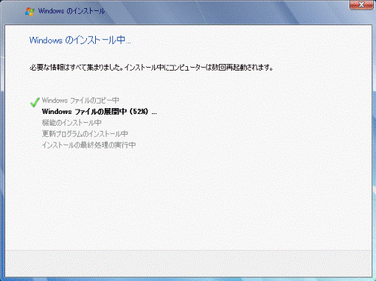Image resolution: width=376 pixels, height=281 pixels.
Task: Click the heading Windows のインストール中...
Action: (80, 40)
